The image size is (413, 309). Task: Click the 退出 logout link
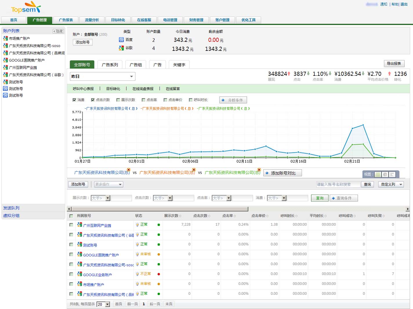[404, 4]
